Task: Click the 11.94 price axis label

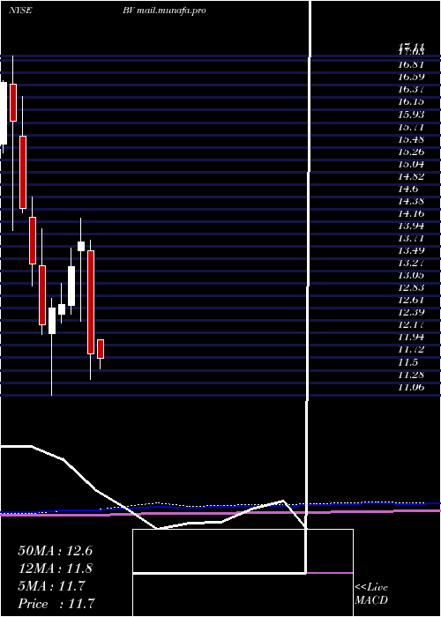Action: tap(411, 338)
